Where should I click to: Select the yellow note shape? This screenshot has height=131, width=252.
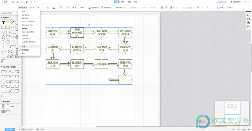point(8,23)
